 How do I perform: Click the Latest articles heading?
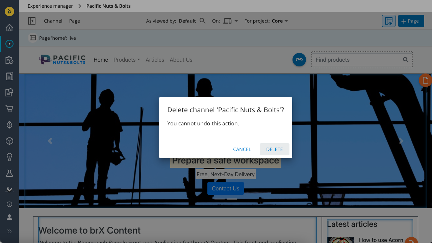(x=352, y=224)
